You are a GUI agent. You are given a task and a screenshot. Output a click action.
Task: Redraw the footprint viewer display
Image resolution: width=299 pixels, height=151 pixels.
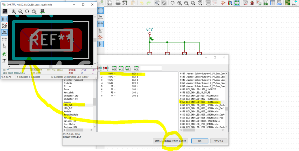pyautogui.click(x=27, y=11)
